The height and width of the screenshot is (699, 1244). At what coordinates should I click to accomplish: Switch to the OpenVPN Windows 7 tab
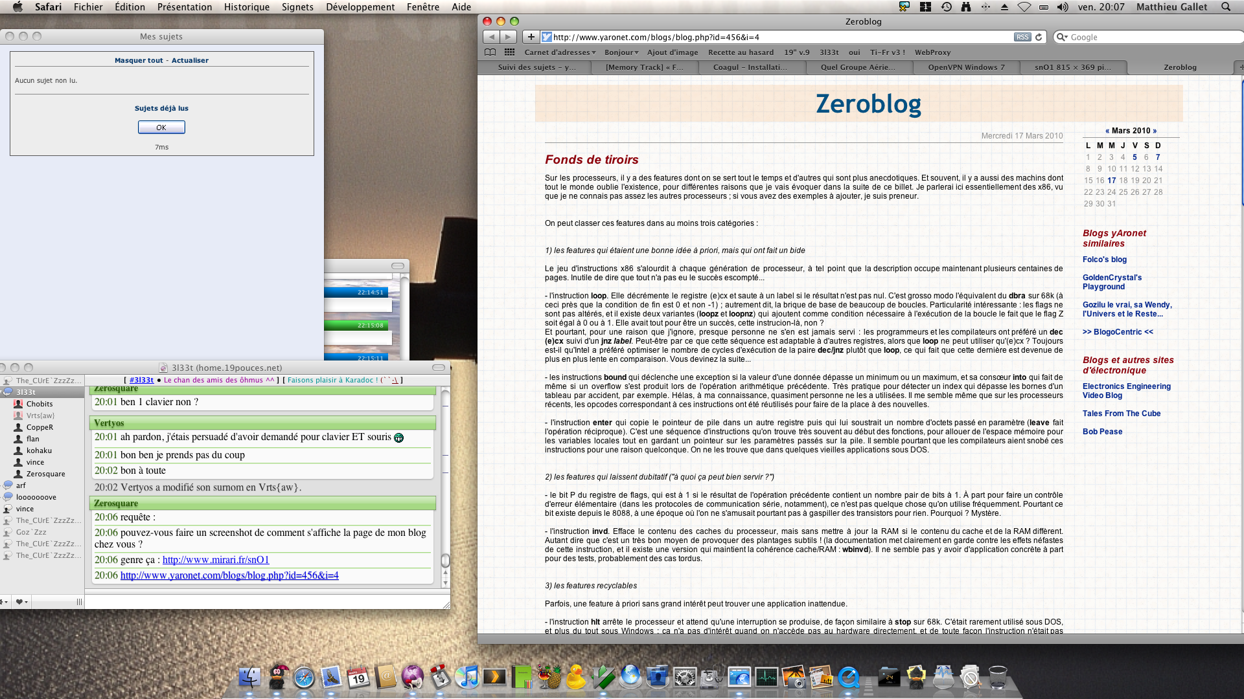point(966,67)
